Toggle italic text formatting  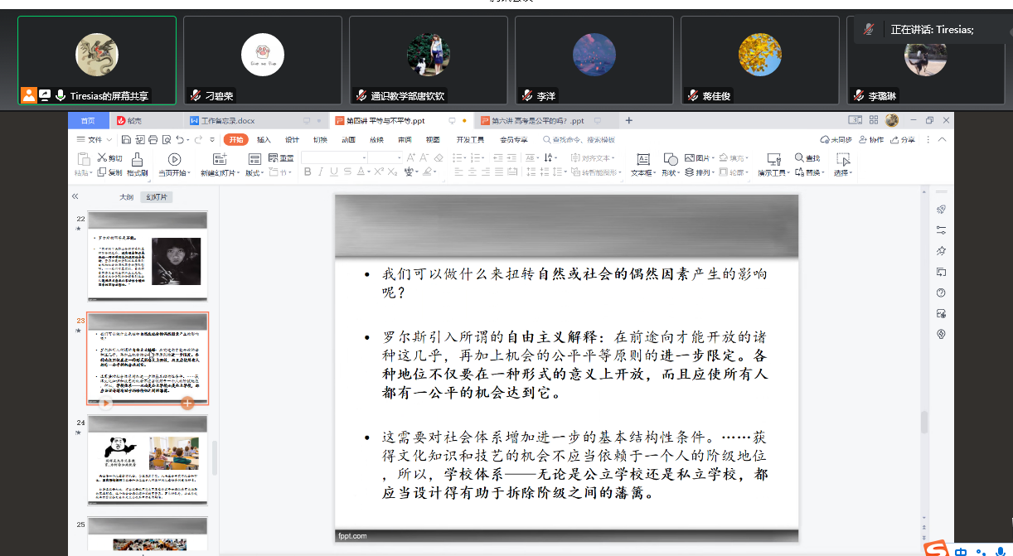coord(321,172)
